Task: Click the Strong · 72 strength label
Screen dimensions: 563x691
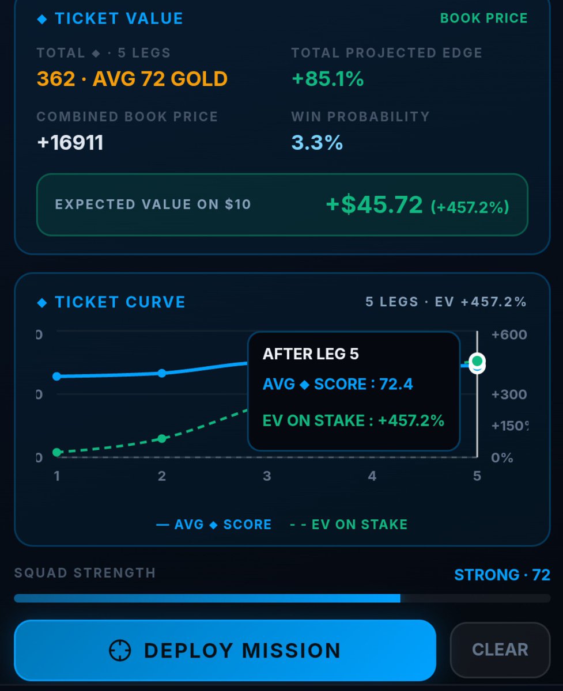Action: (x=502, y=575)
